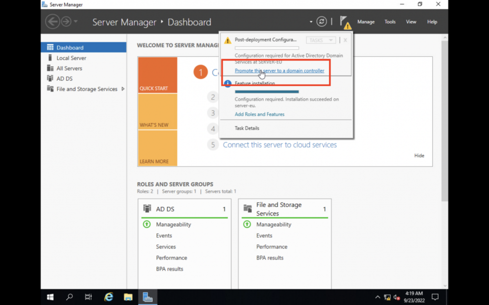Click the AD DS Manageability status icon
Screen dimensions: 489x305
[x=147, y=224]
